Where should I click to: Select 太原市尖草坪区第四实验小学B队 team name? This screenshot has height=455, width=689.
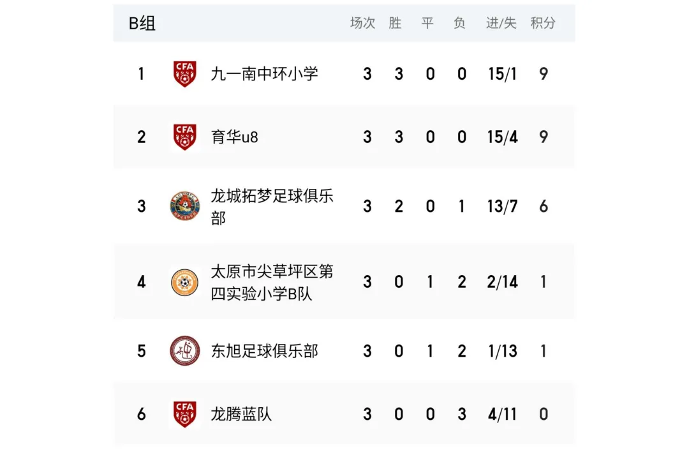click(x=272, y=282)
